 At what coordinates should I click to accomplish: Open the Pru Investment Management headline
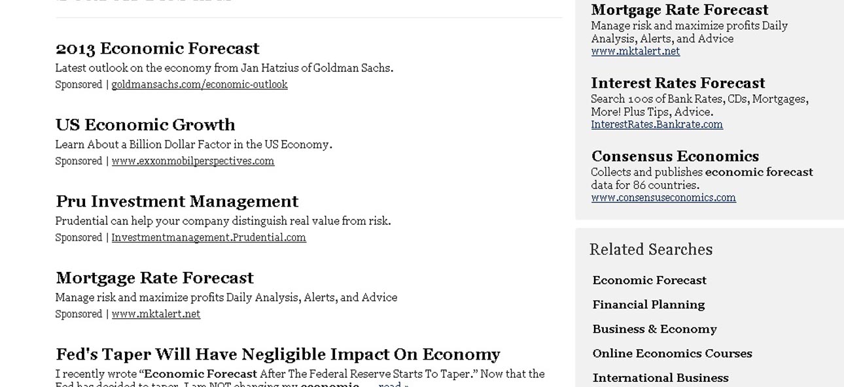tap(177, 201)
